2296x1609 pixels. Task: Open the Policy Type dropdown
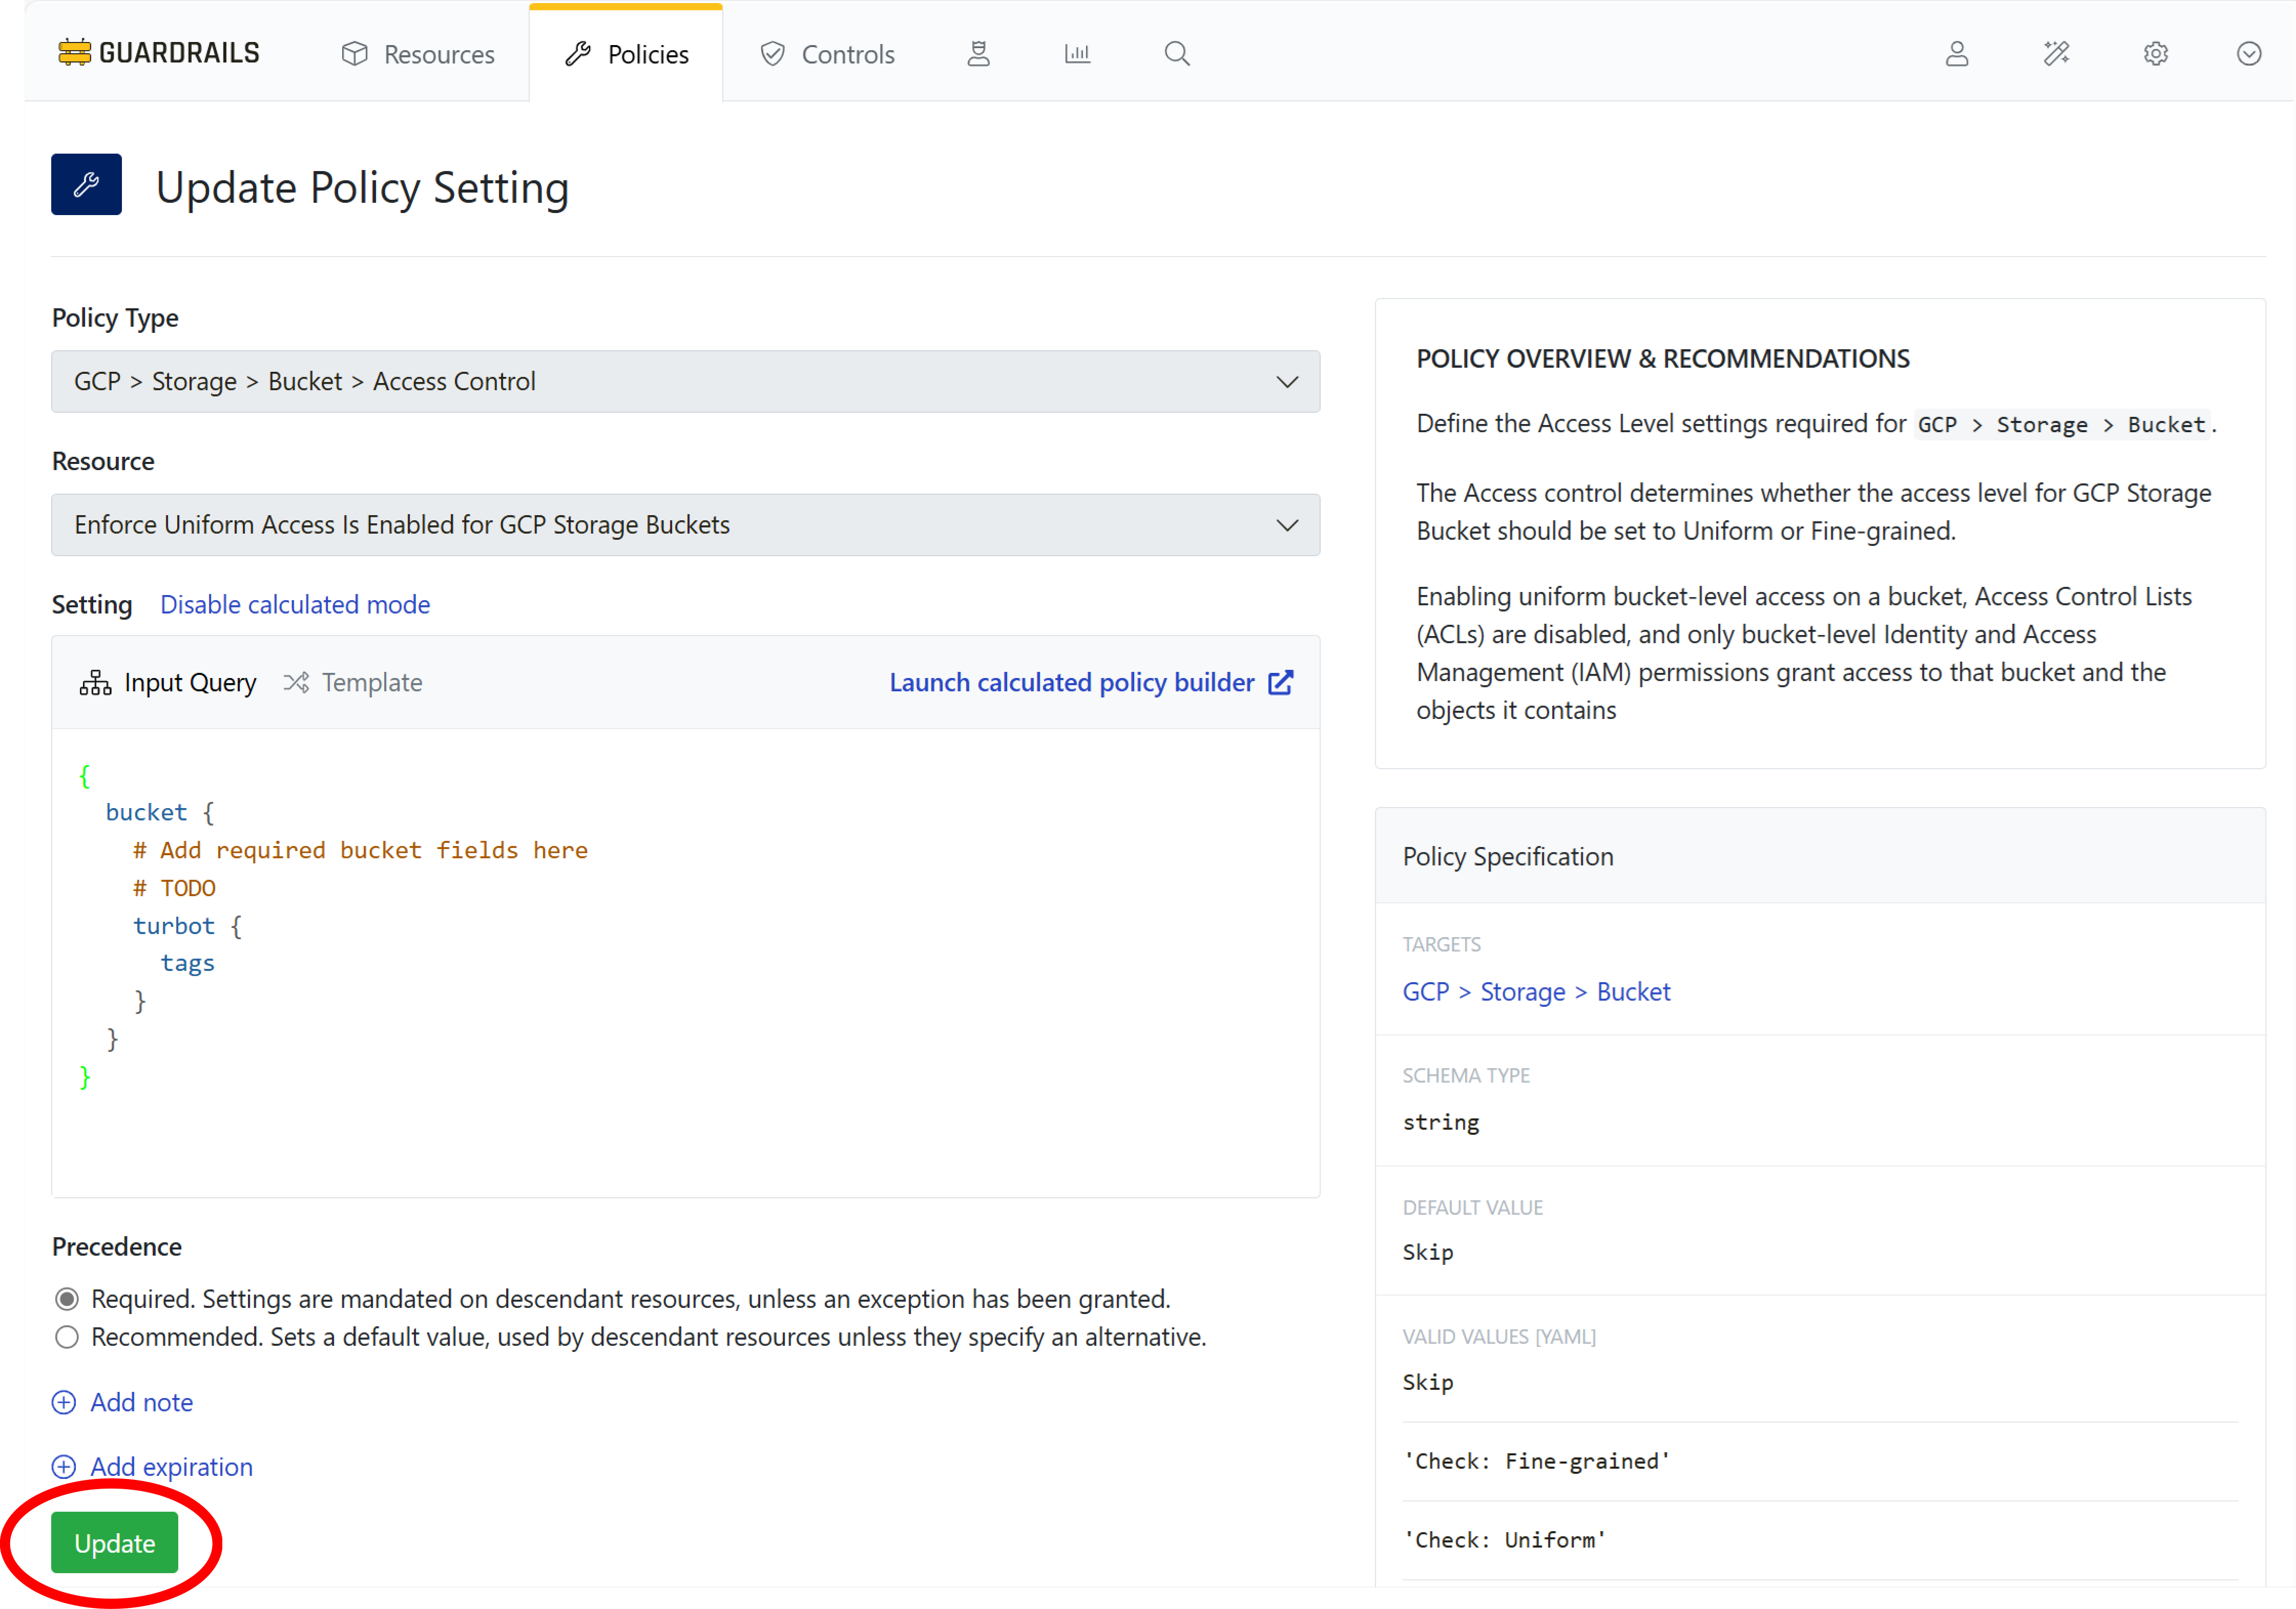pos(685,381)
